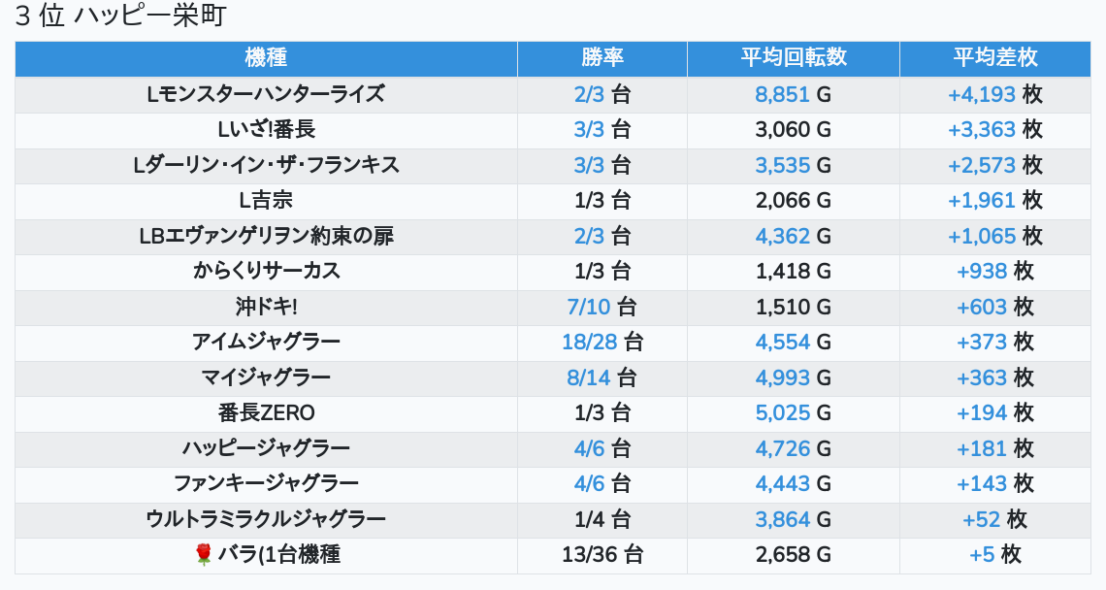Click the 5,025 spin count for 番長ZERO
Image resolution: width=1106 pixels, height=590 pixels.
point(782,412)
